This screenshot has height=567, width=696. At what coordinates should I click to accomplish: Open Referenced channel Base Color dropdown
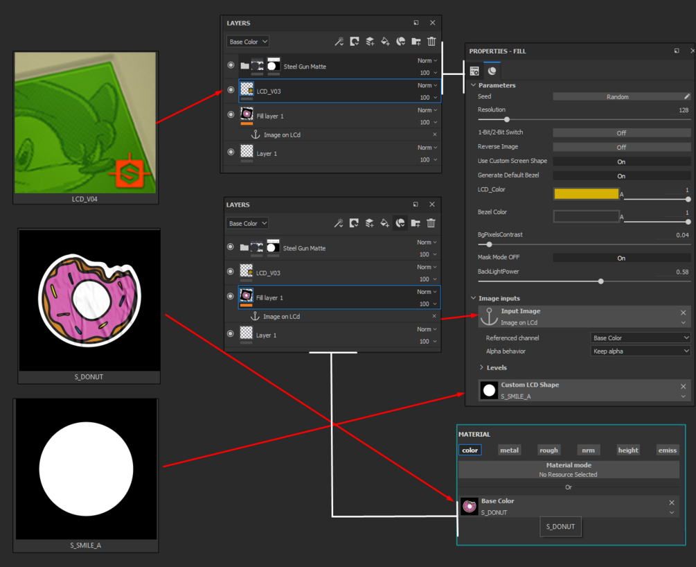[x=641, y=338]
